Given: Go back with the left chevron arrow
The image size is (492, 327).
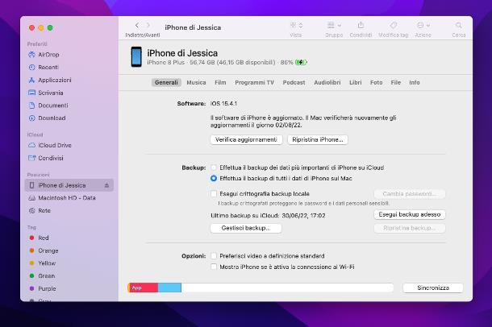Looking at the screenshot, I should pyautogui.click(x=137, y=26).
